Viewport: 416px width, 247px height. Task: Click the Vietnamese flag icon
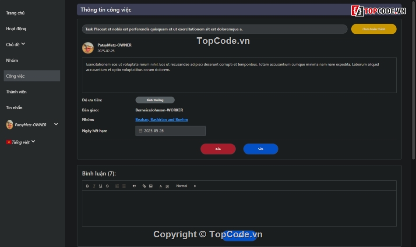tap(9, 142)
